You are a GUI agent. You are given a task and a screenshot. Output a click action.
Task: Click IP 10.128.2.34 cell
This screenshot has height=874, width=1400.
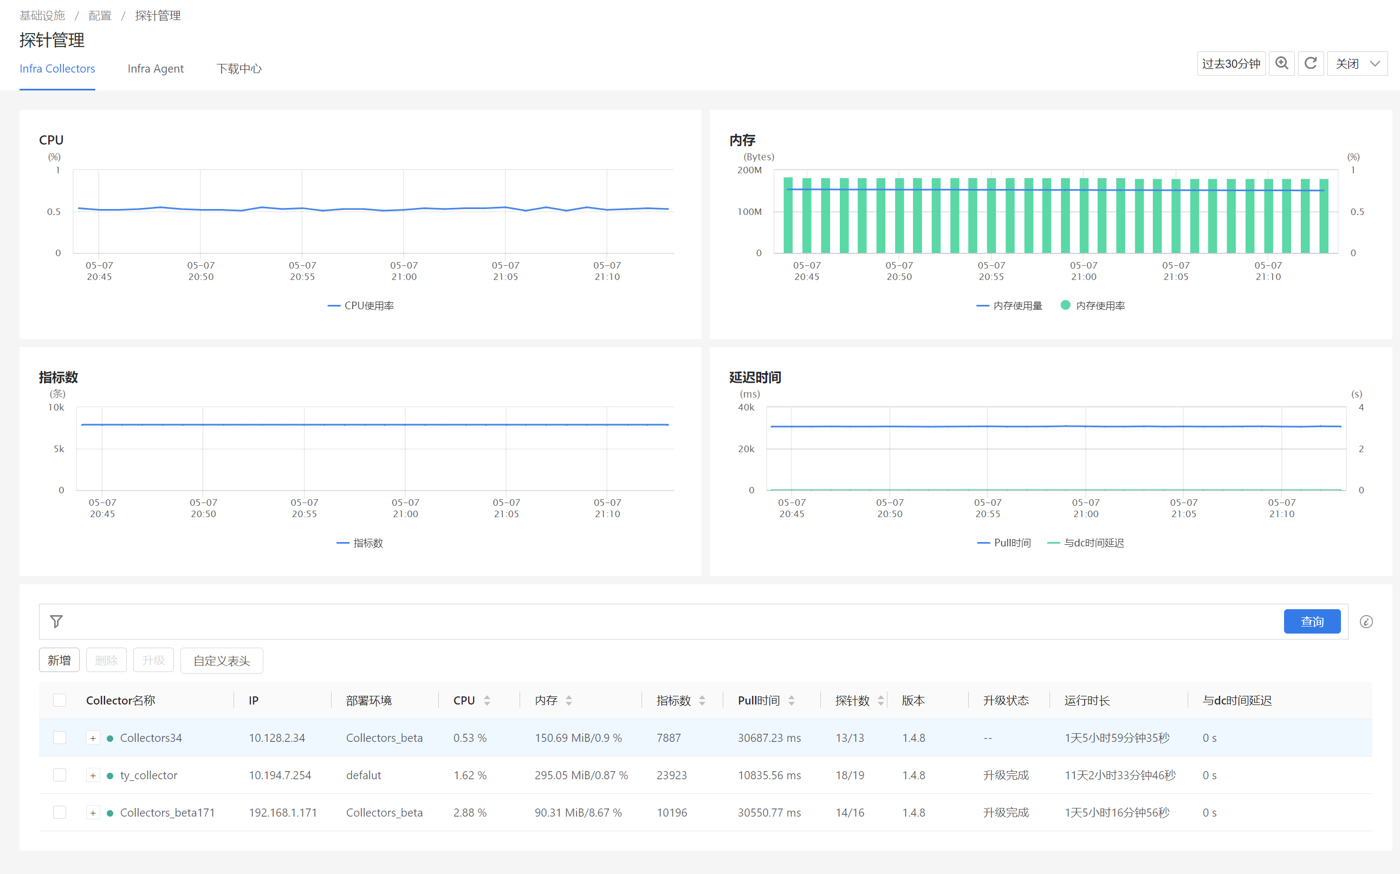[277, 738]
